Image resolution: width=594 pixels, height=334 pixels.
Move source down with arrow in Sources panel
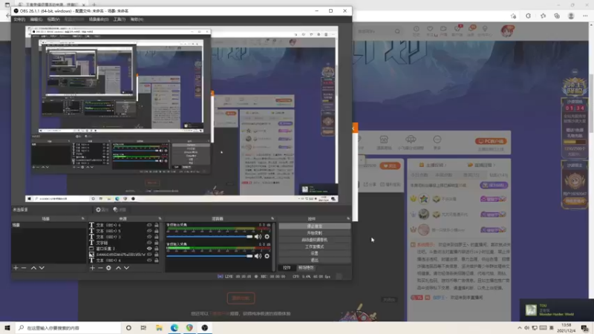tap(126, 268)
